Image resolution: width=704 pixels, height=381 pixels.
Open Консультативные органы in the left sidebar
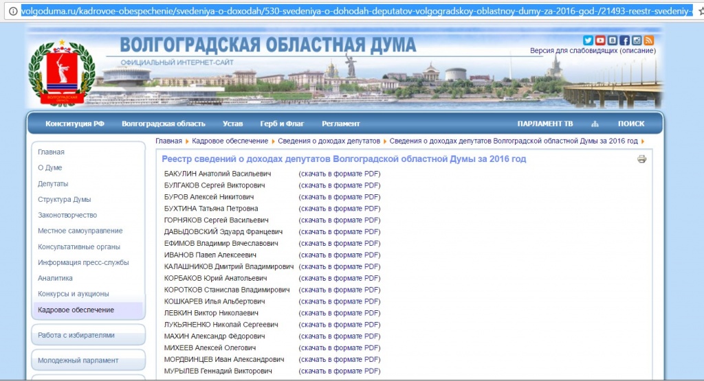(x=79, y=246)
